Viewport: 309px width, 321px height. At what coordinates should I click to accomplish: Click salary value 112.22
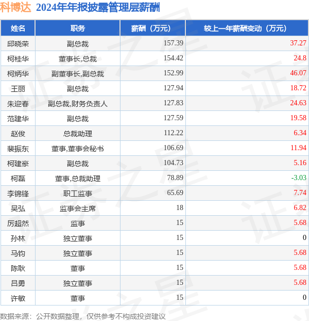174,133
